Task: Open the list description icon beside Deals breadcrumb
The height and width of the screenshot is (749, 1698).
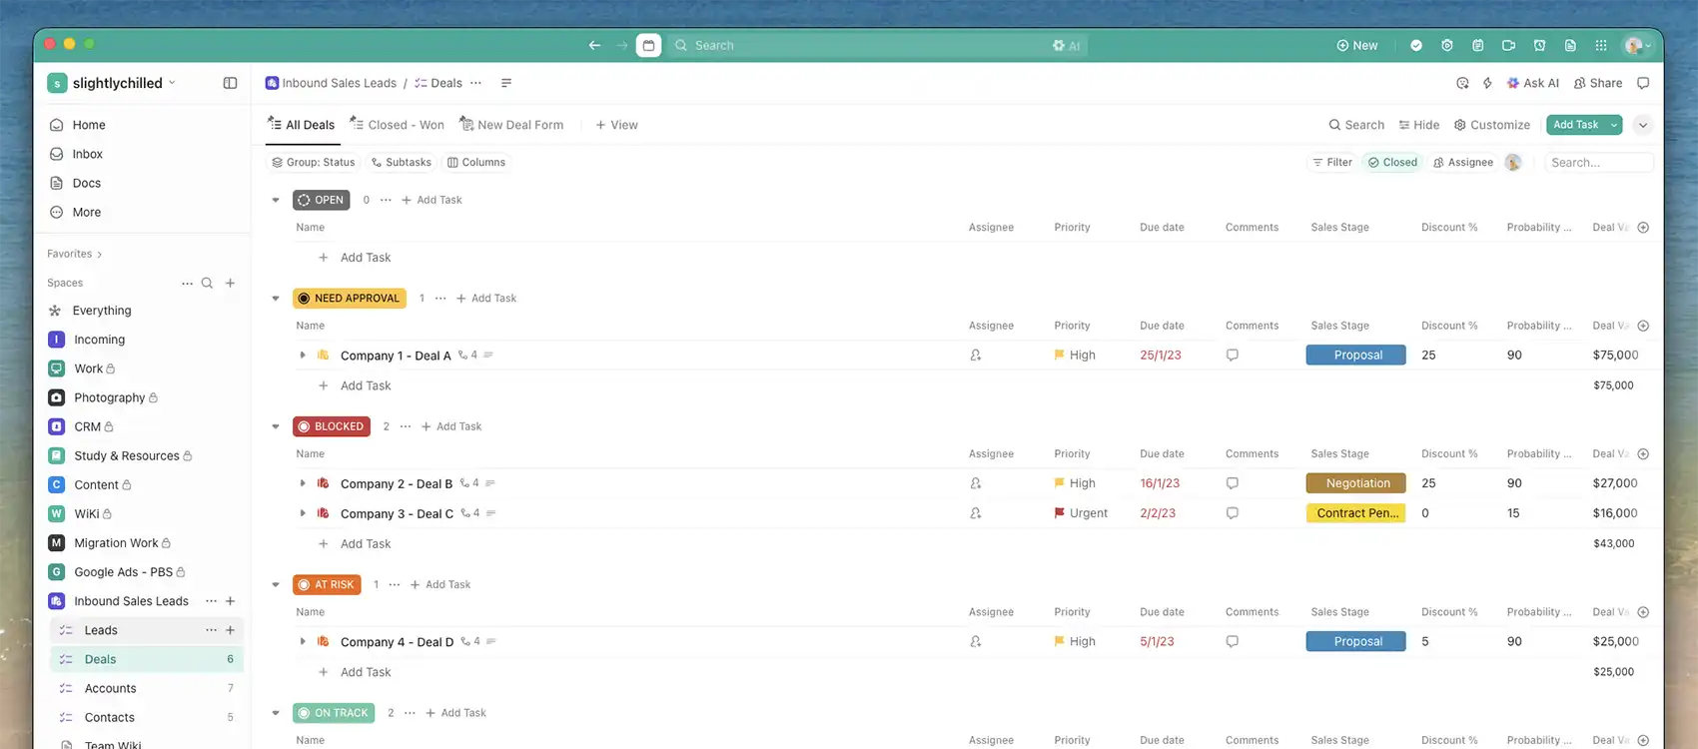Action: [506, 83]
